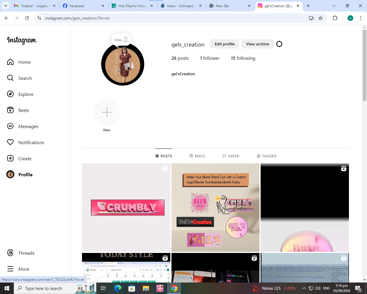Open the SAVED tab on the profile

231,156
